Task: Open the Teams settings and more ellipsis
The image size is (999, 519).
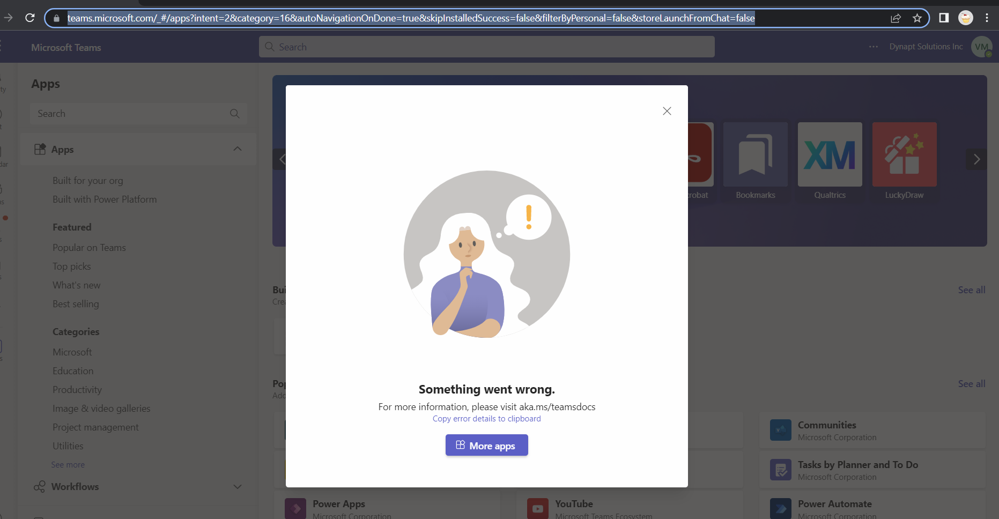Action: pyautogui.click(x=874, y=47)
